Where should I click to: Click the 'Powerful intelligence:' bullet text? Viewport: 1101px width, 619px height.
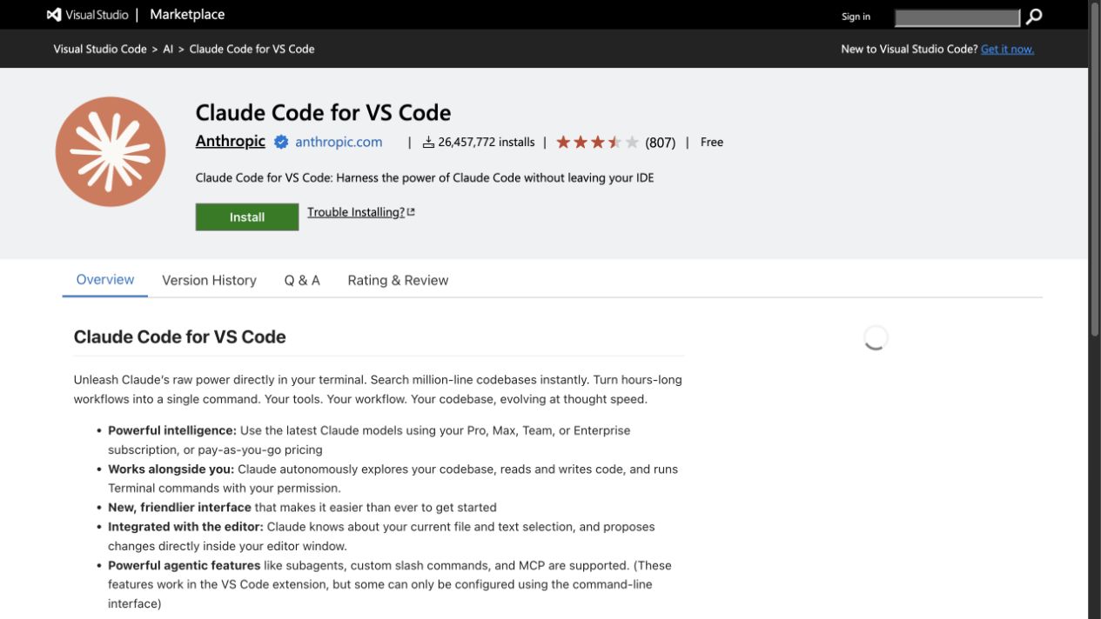coord(172,430)
